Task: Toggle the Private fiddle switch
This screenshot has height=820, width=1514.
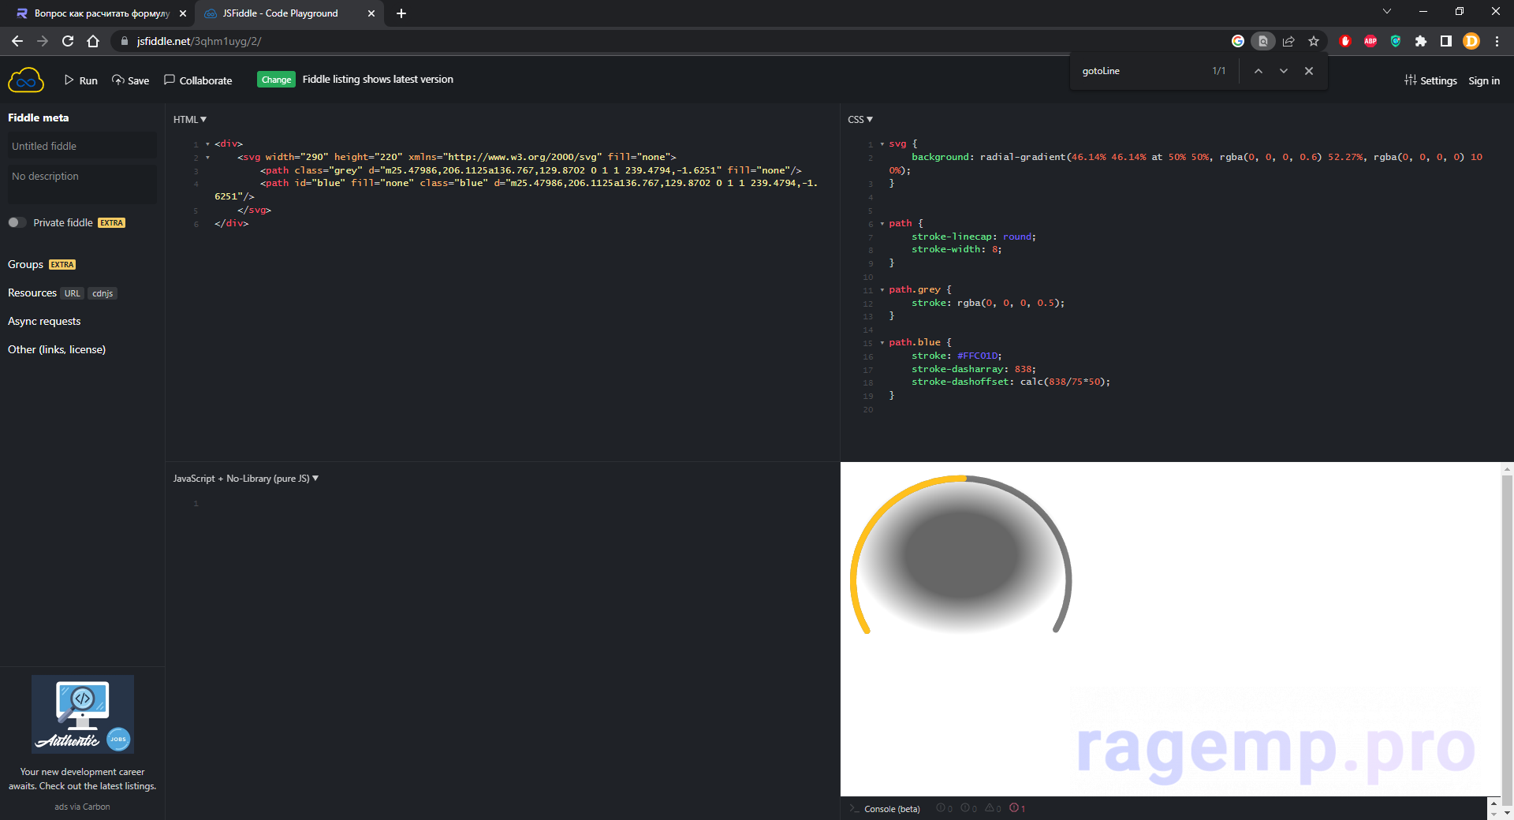Action: [x=17, y=222]
